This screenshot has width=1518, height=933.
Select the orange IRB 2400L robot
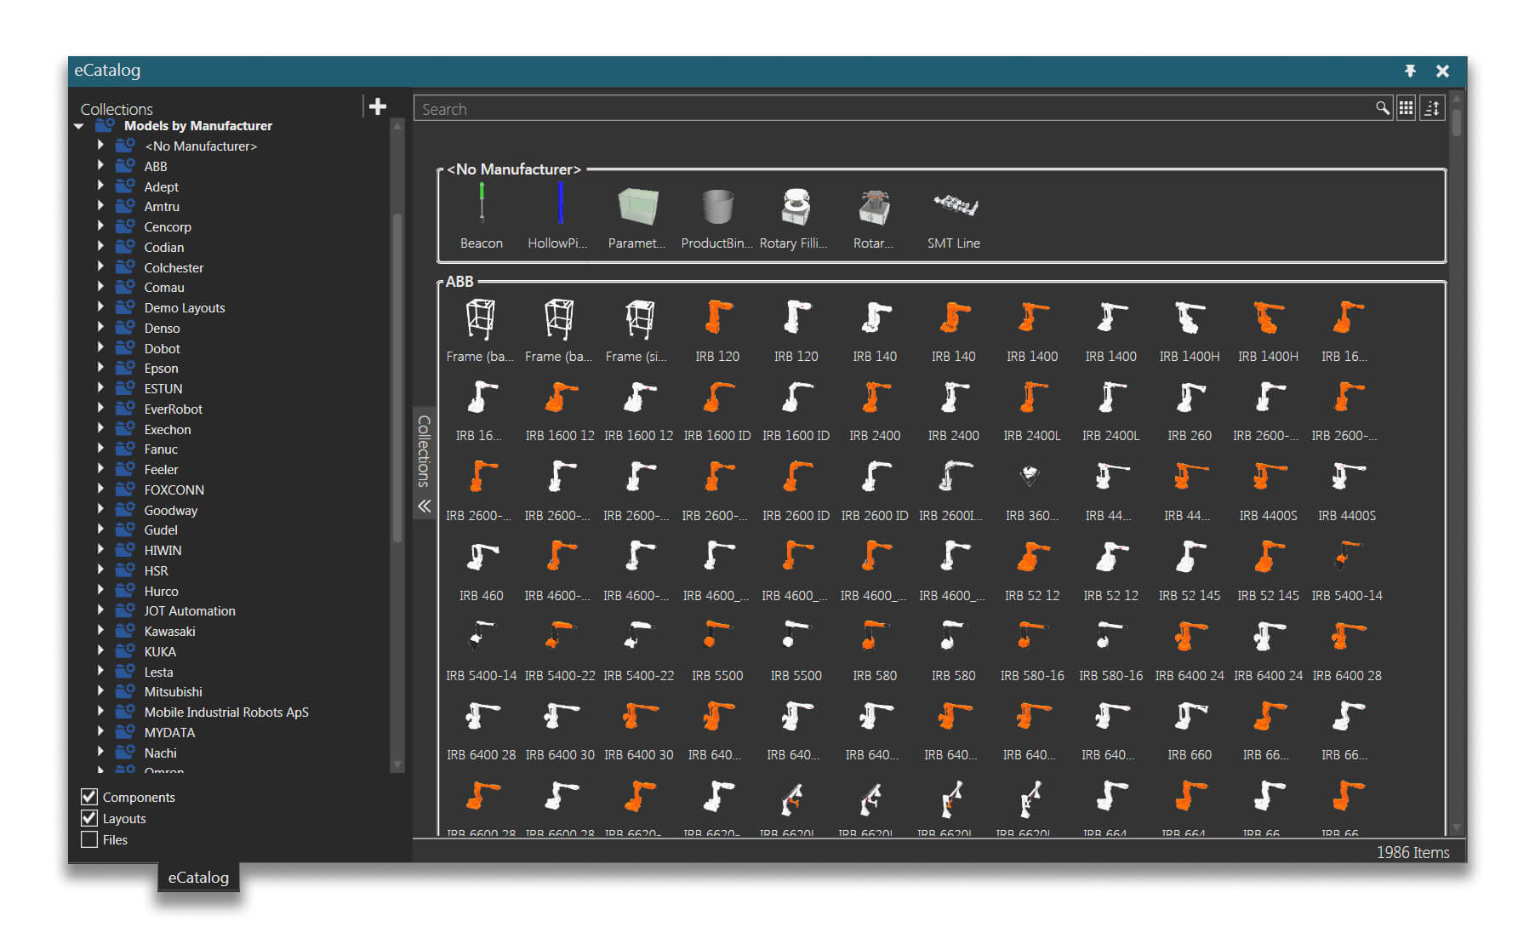[x=1032, y=411]
